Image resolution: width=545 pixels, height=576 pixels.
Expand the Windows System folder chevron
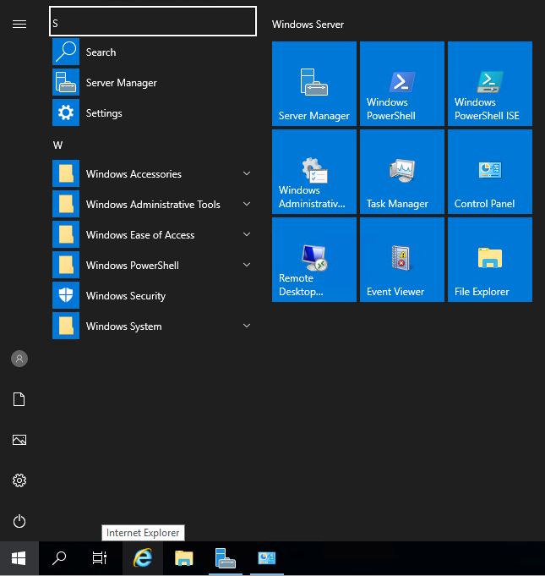pos(247,326)
